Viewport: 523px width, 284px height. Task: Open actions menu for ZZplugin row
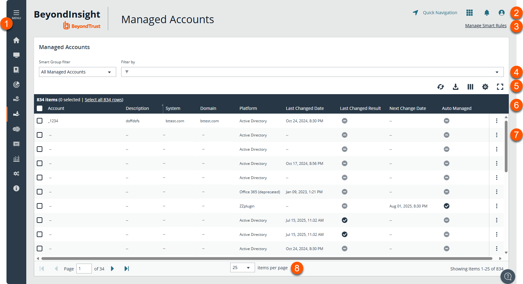tap(497, 206)
